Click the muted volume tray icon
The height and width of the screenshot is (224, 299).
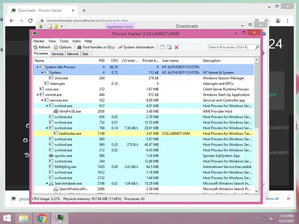[x=272, y=218]
